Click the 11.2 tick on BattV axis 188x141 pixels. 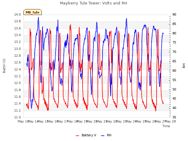click(x=17, y=111)
